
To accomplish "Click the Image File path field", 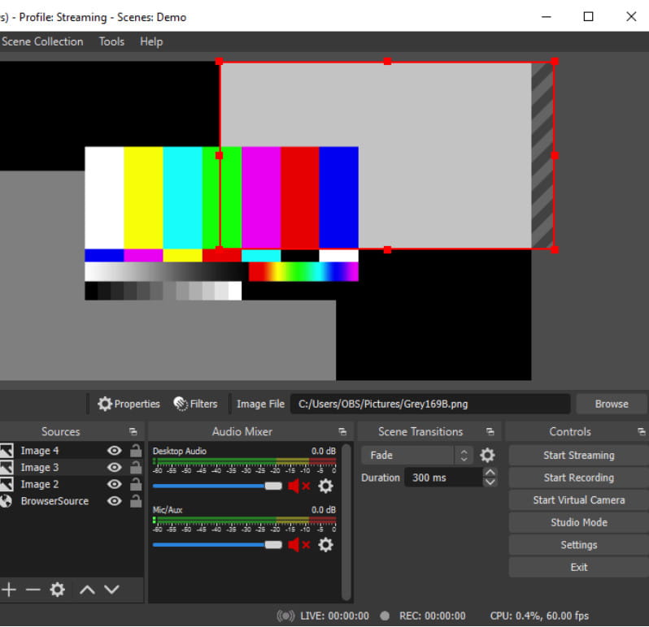I will coord(430,404).
